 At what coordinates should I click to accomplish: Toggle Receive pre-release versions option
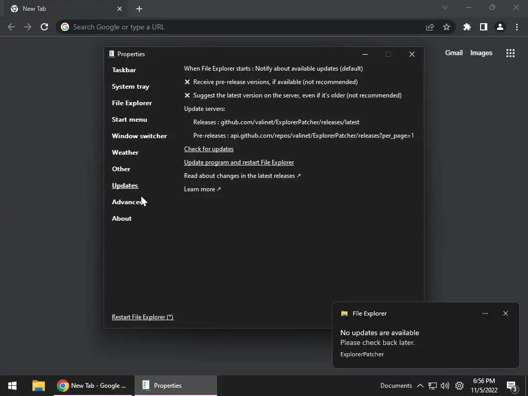point(271,82)
